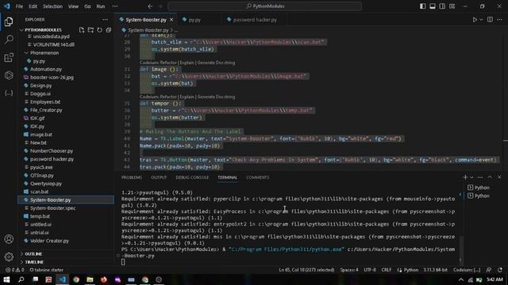Viewport: 508px width, 285px height.
Task: Open the Go menu
Action: (x=87, y=6)
